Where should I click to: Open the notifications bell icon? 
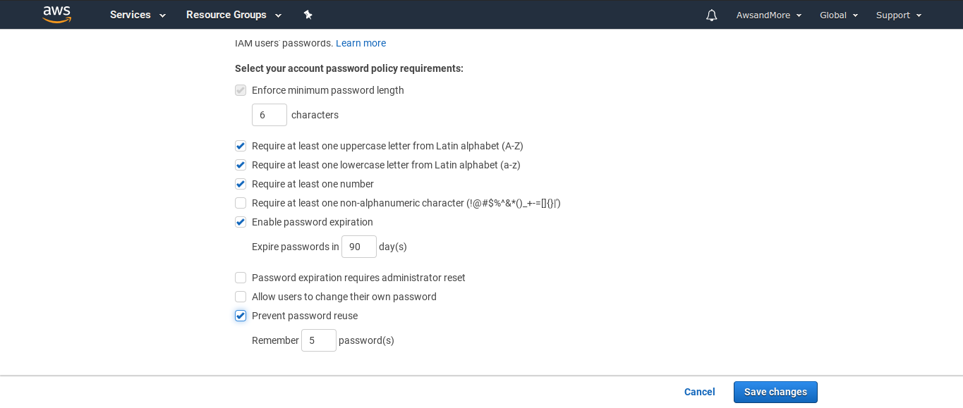[x=711, y=15]
